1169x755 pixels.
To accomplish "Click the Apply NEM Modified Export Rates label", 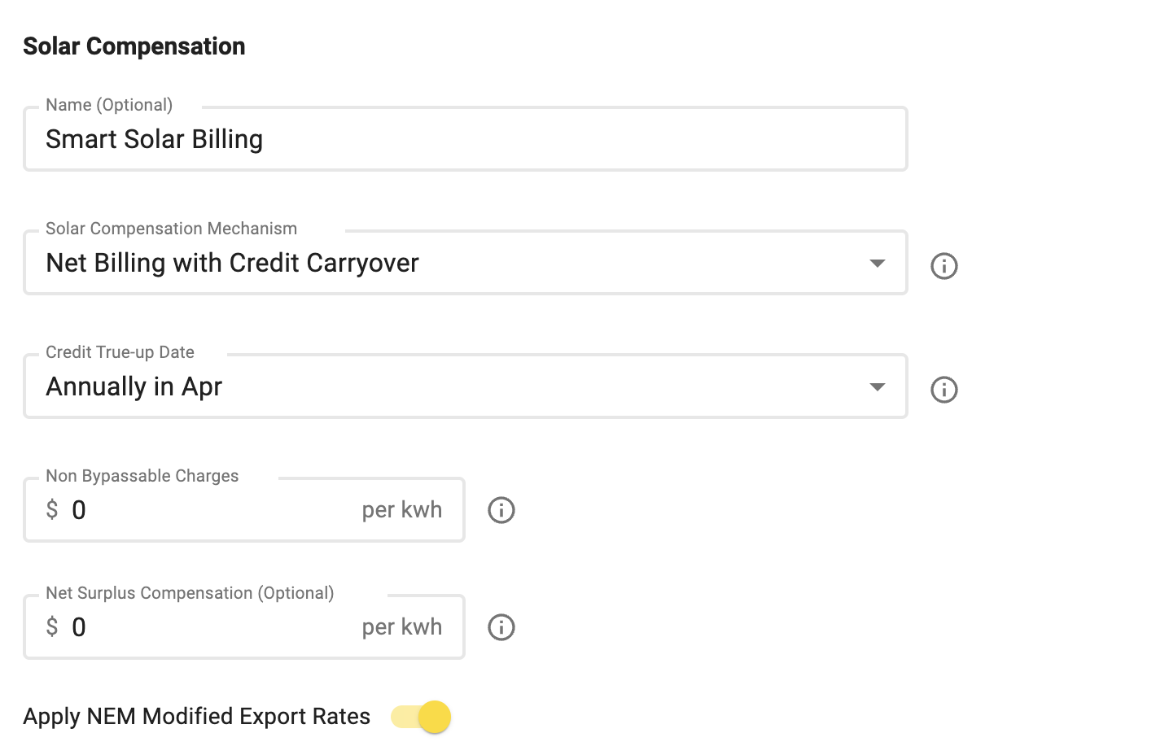I will pos(196,717).
